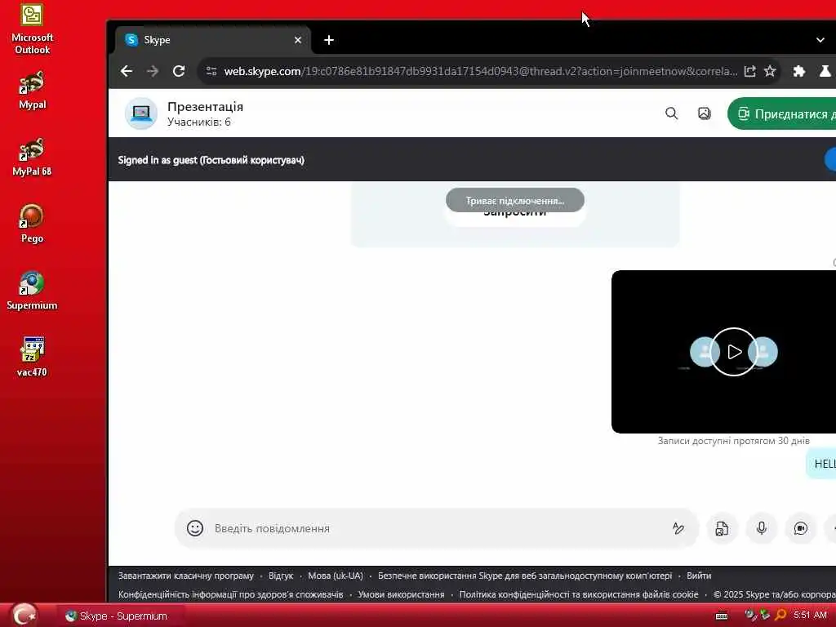Open the browser extensions puzzle icon
Screen dimensions: 836x627
(798, 71)
